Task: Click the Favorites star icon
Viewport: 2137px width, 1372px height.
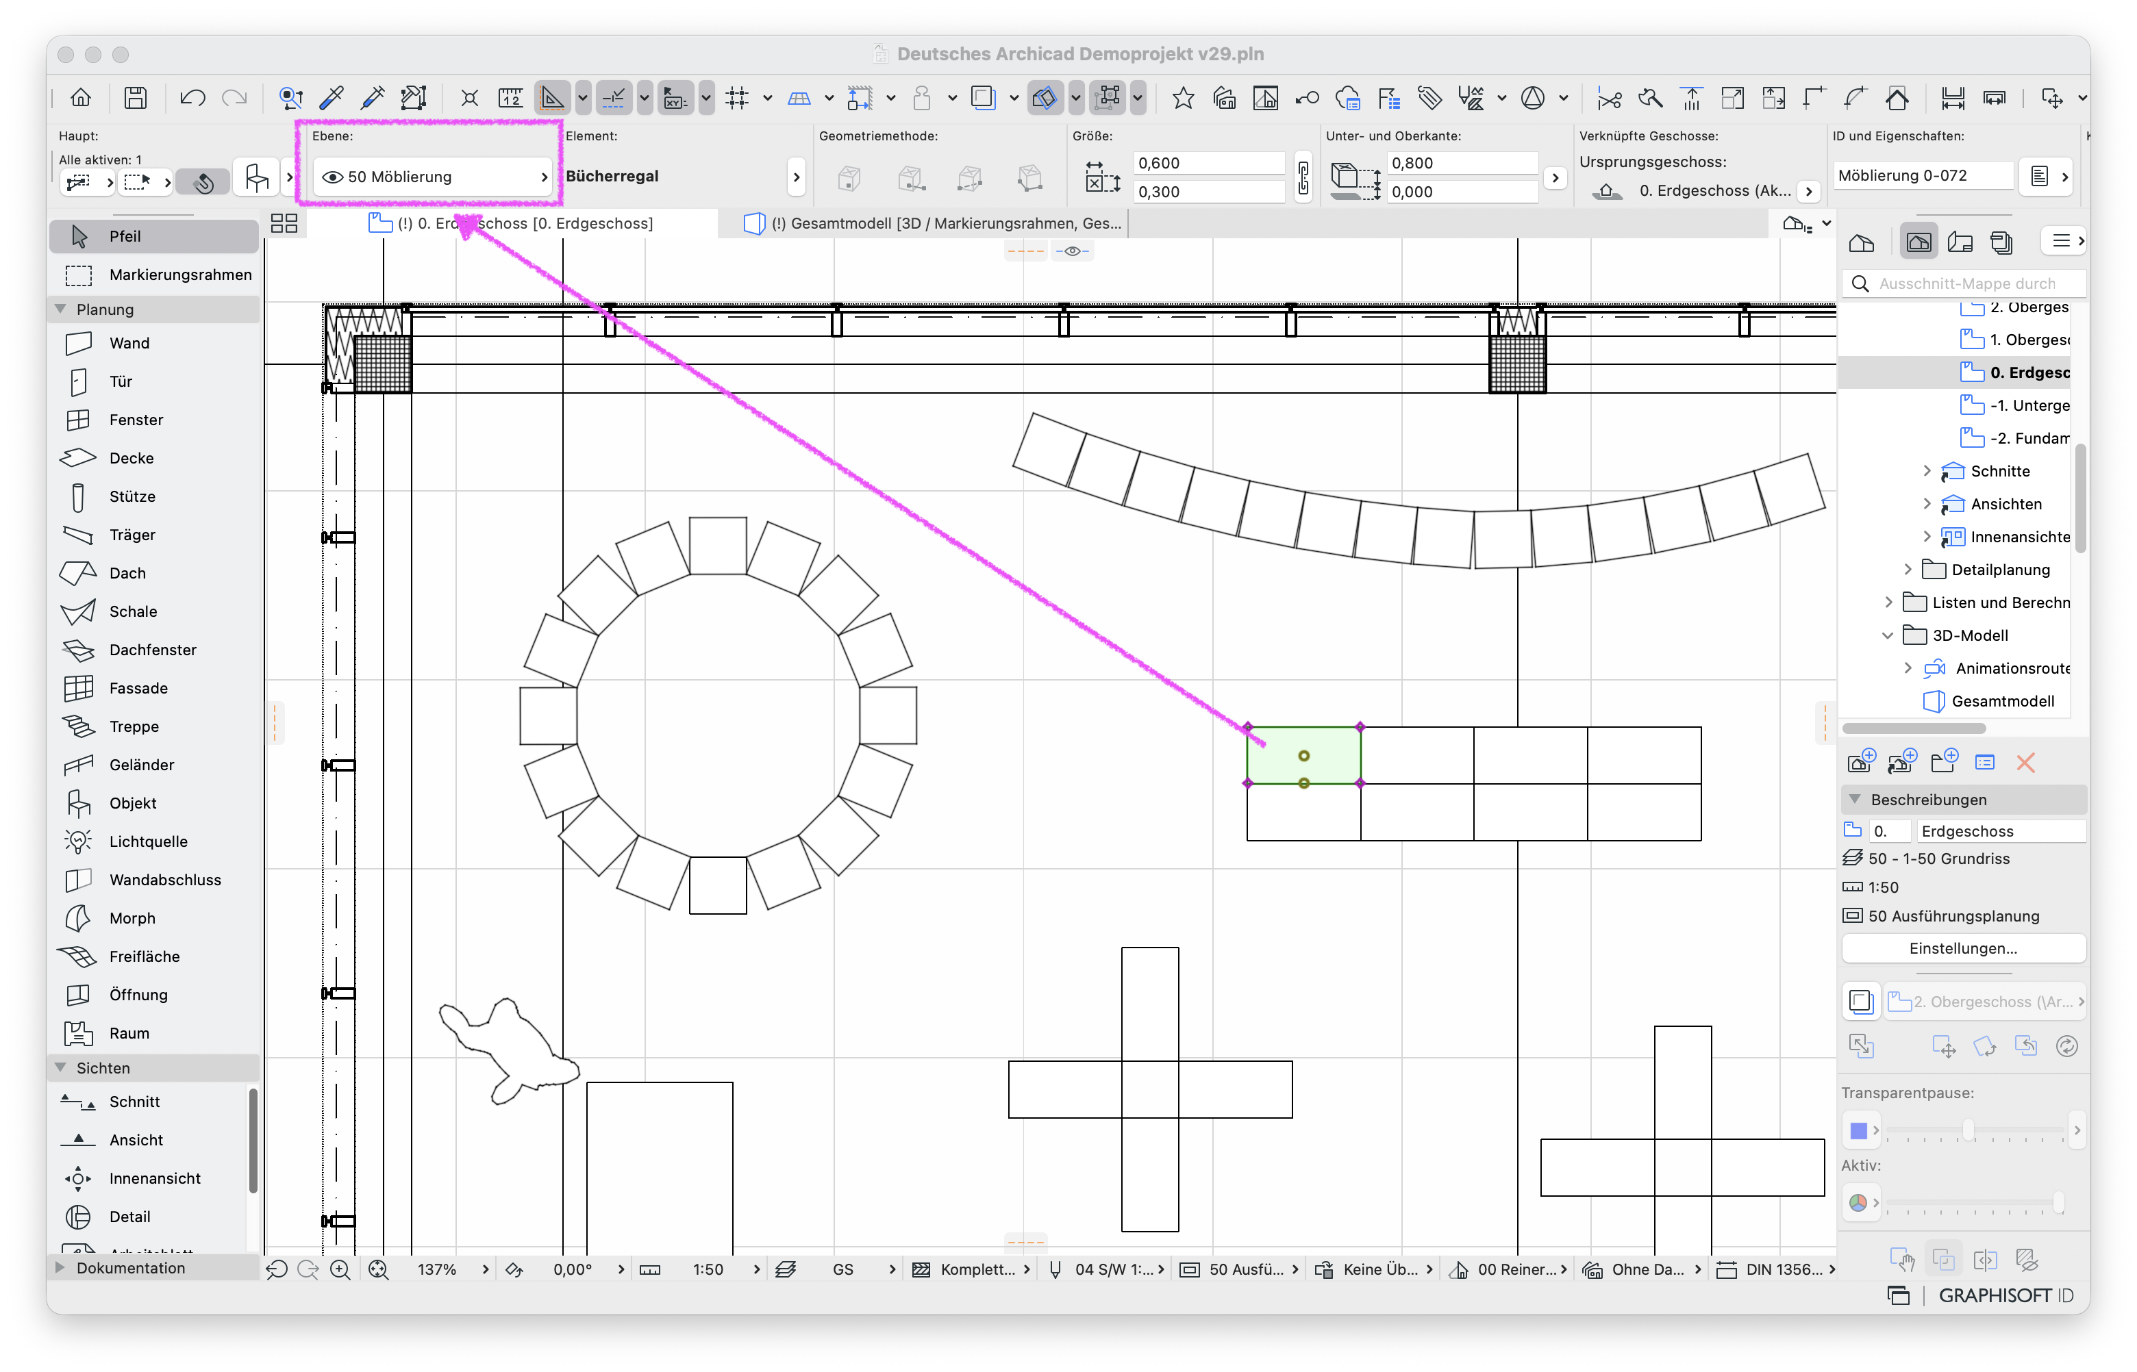Action: click(x=1183, y=98)
